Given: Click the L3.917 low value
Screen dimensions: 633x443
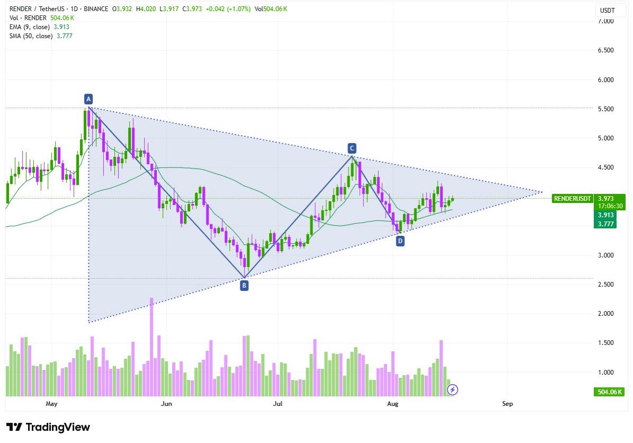Looking at the screenshot, I should (x=169, y=9).
